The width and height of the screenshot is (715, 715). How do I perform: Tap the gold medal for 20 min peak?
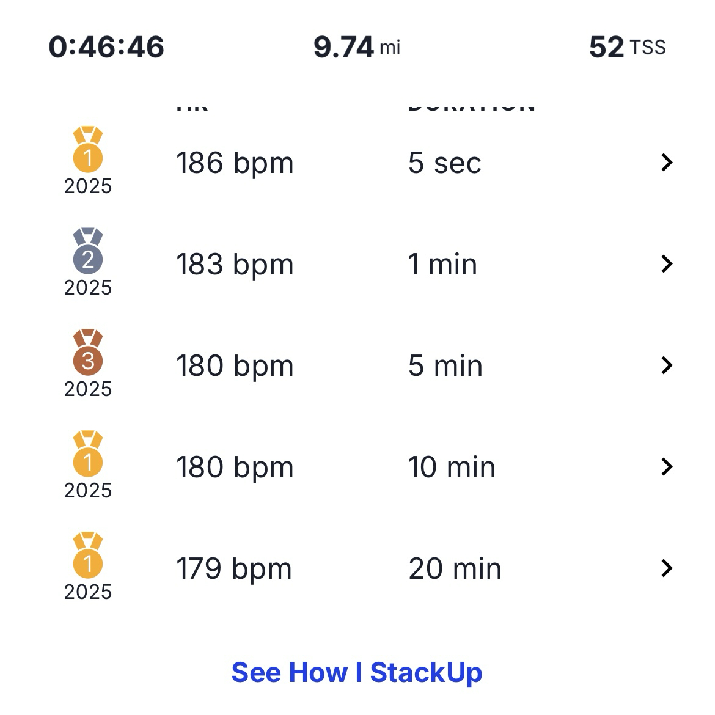click(88, 556)
